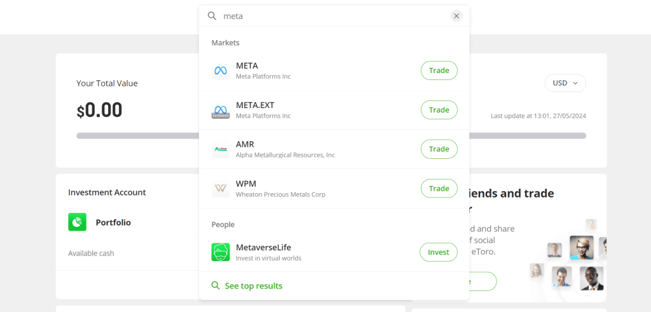Viewport: 651px width, 312px height.
Task: Click the Markets section heading
Action: click(x=226, y=43)
